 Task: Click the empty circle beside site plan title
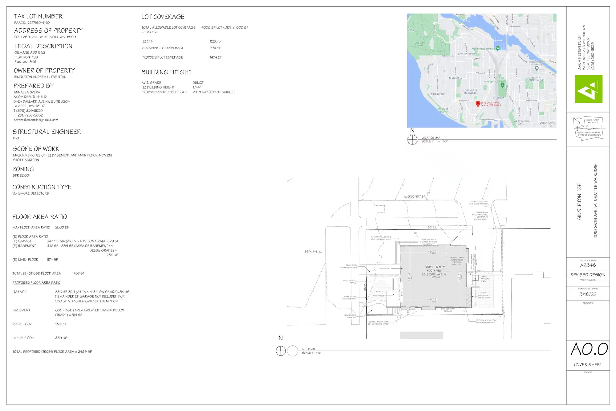[293, 351]
